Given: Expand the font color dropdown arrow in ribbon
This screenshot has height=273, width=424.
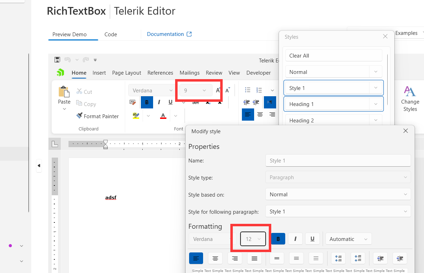Looking at the screenshot, I should click(176, 116).
